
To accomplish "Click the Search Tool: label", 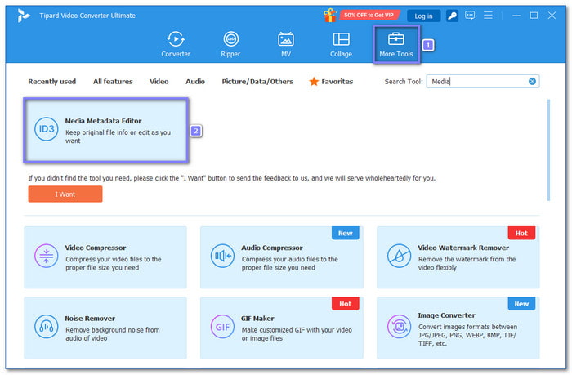I will [x=404, y=82].
